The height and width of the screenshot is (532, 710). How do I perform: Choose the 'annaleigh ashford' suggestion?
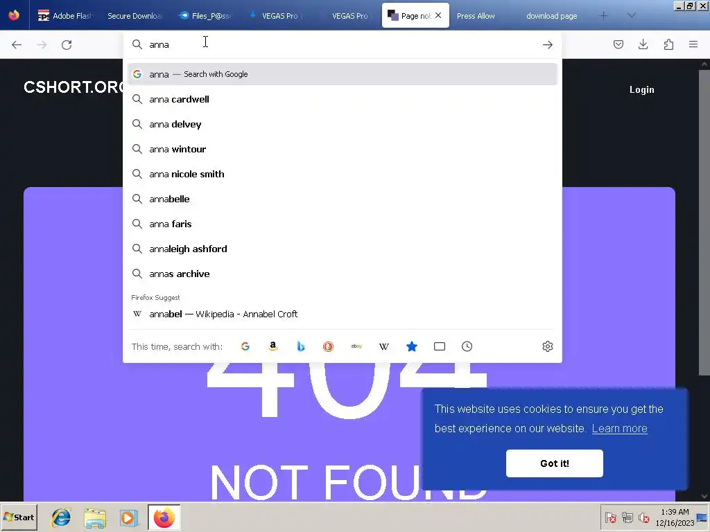(x=343, y=249)
